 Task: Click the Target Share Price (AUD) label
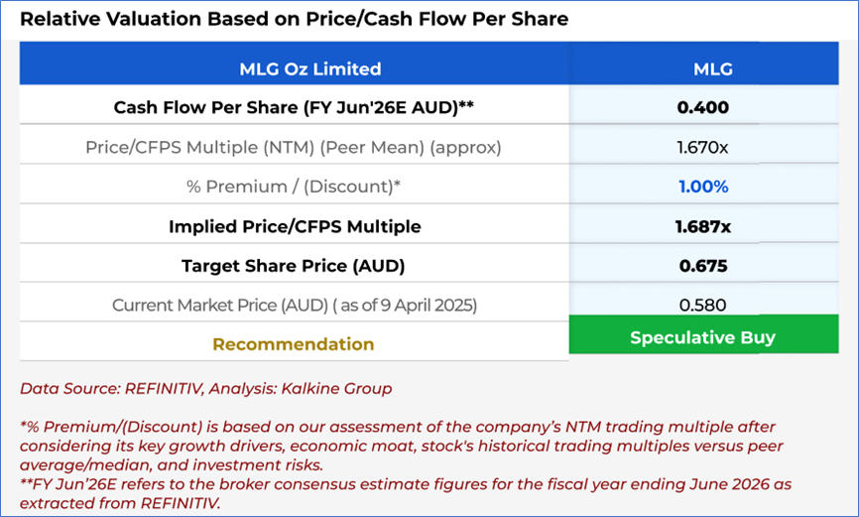tap(293, 266)
